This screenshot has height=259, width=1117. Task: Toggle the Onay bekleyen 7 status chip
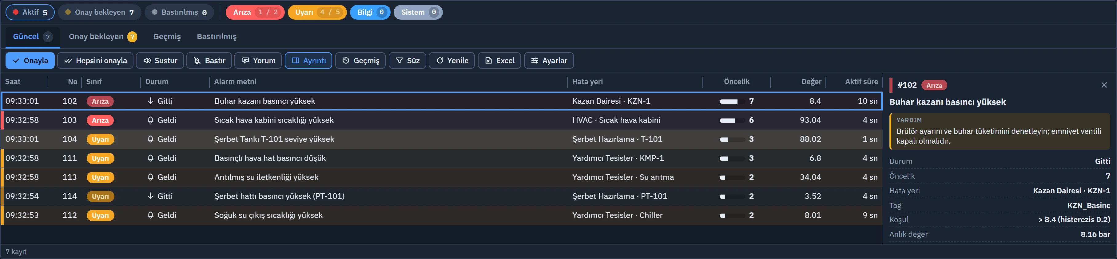(x=99, y=12)
